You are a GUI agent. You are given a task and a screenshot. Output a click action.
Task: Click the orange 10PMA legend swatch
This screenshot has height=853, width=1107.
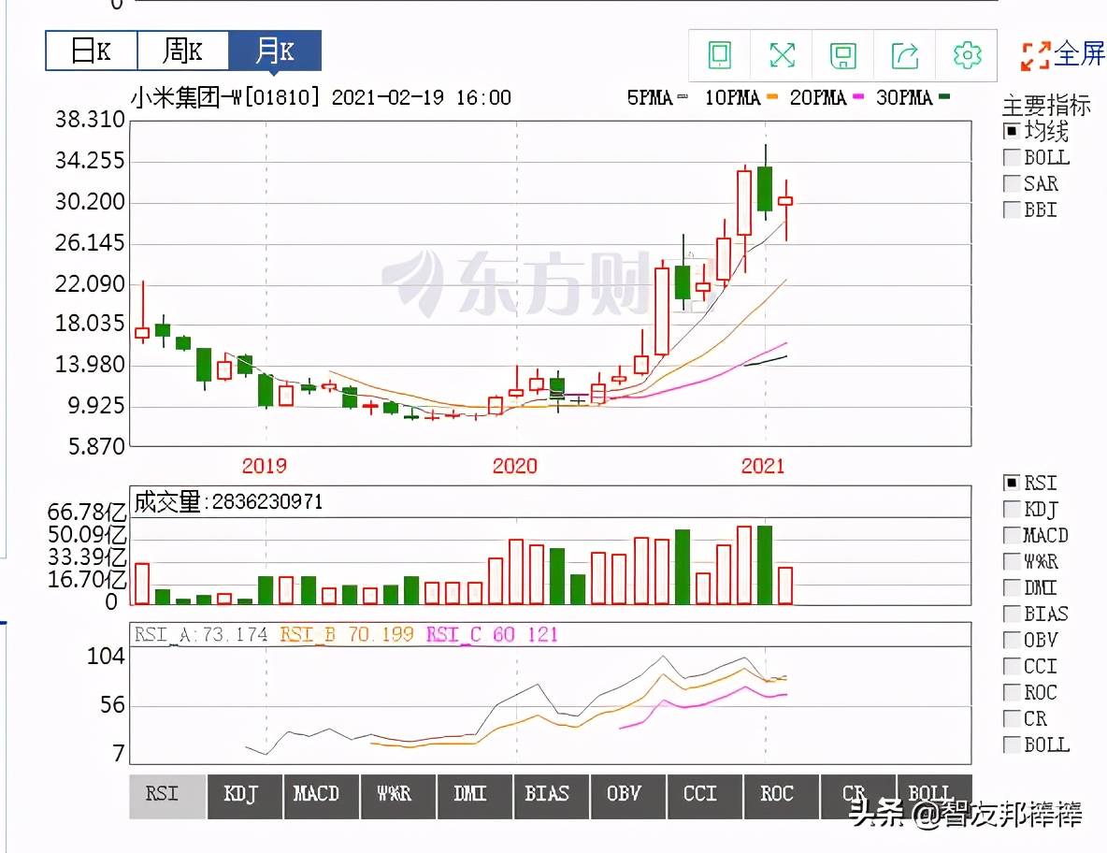click(772, 96)
